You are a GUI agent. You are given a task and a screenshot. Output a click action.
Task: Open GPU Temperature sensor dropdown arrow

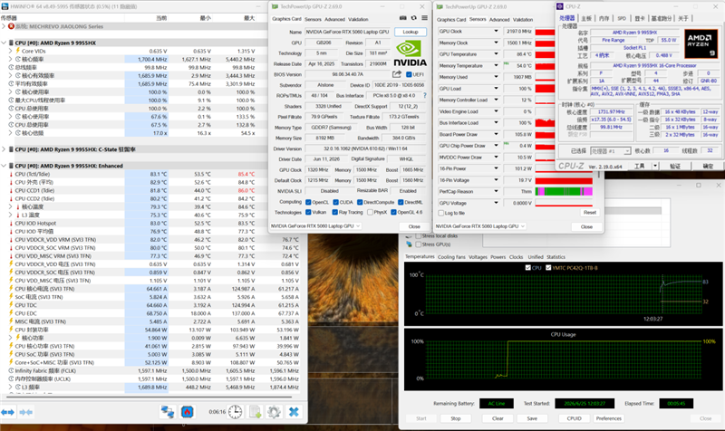click(x=496, y=54)
